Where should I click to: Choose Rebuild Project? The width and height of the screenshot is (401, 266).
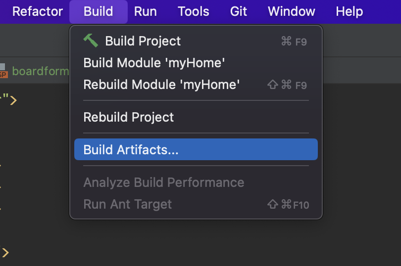click(x=129, y=117)
